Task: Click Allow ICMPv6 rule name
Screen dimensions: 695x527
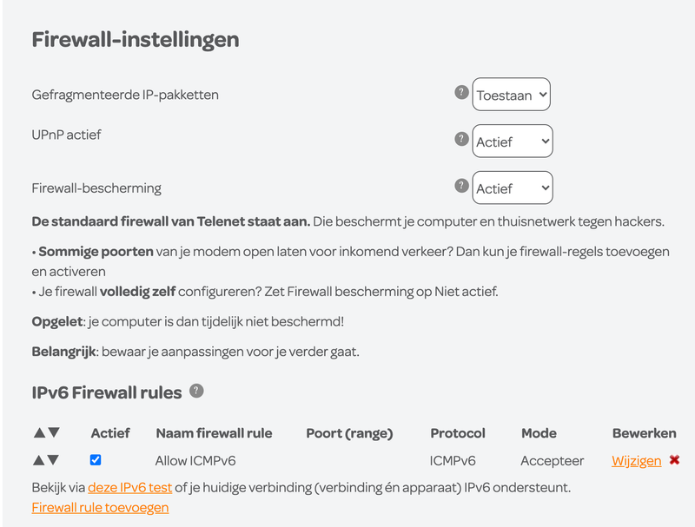Action: point(195,461)
